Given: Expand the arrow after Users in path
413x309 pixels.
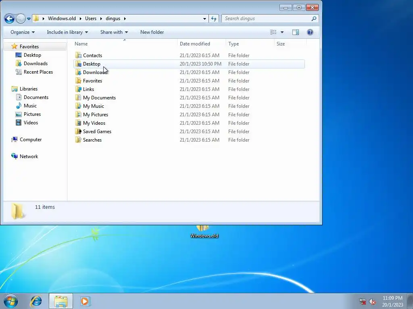Looking at the screenshot, I should coord(101,19).
